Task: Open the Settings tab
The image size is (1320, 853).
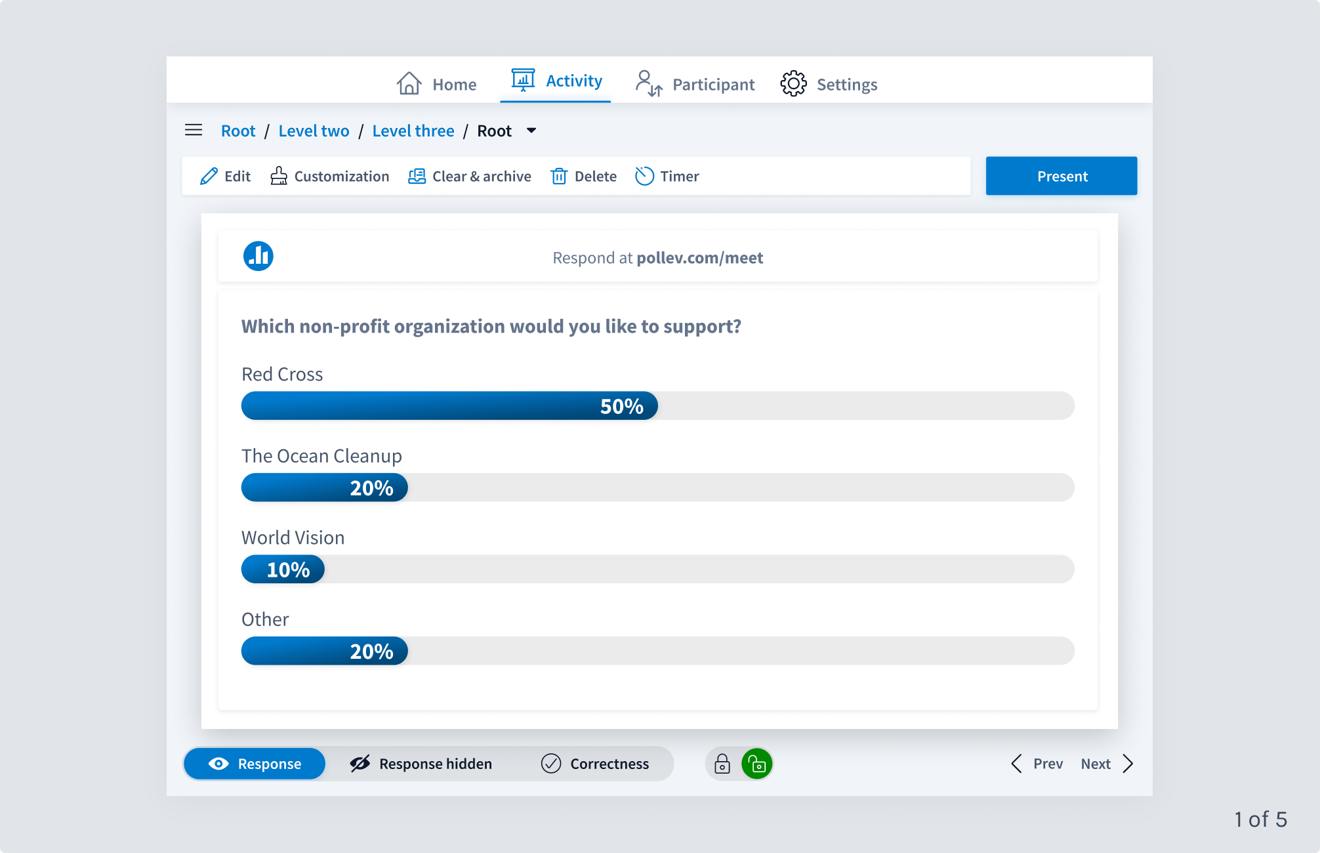Action: (829, 84)
